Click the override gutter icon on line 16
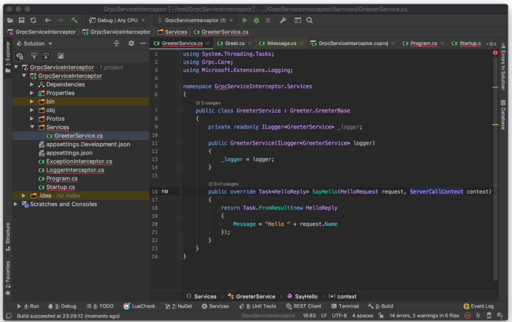512x322 pixels. coord(164,191)
